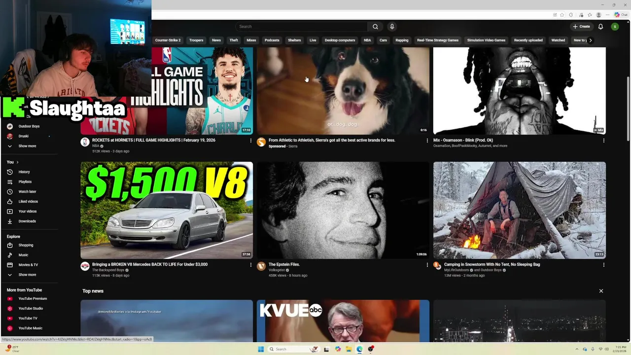Image resolution: width=631 pixels, height=355 pixels.
Task: Open options menu for V8 Mercedes video
Action: point(250,265)
